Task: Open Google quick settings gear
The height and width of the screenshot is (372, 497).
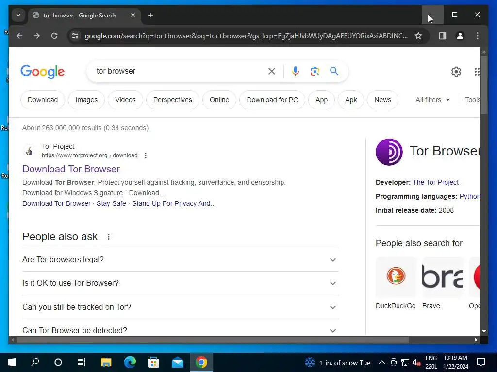Action: (x=456, y=72)
